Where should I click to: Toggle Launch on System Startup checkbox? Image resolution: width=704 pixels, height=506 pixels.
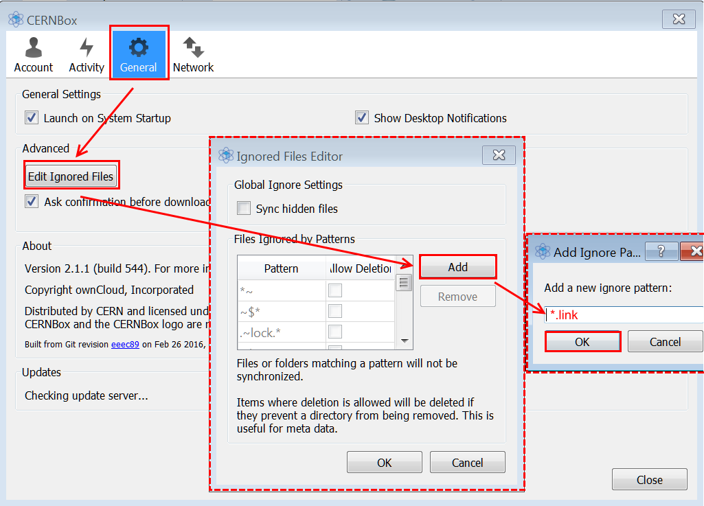pos(32,117)
